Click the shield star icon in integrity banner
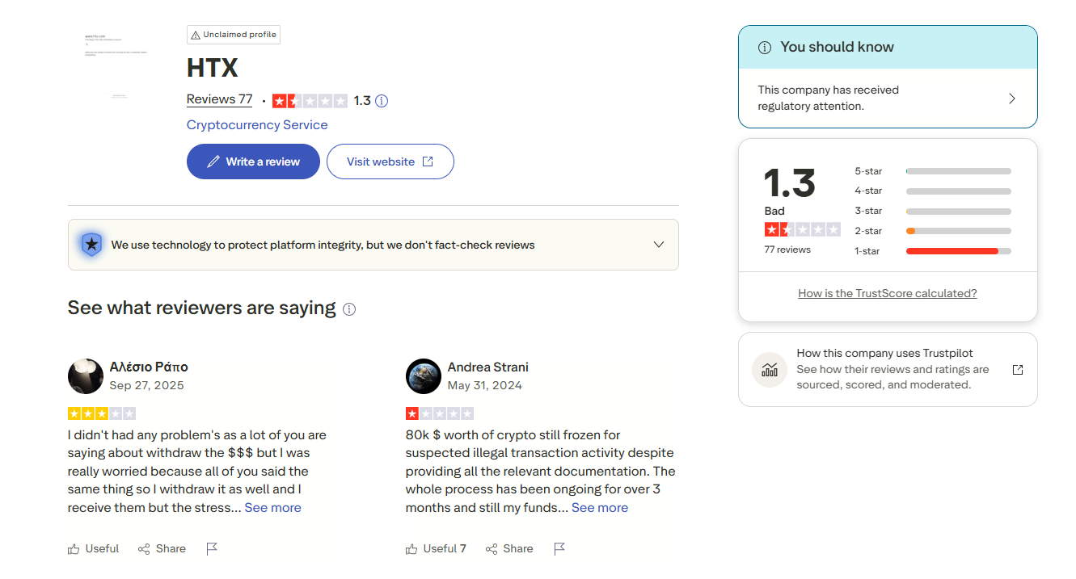The height and width of the screenshot is (579, 1076). click(x=92, y=244)
